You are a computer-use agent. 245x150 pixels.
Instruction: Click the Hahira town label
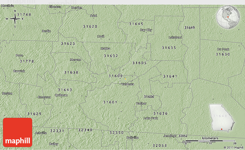pyautogui.click(x=105, y=49)
